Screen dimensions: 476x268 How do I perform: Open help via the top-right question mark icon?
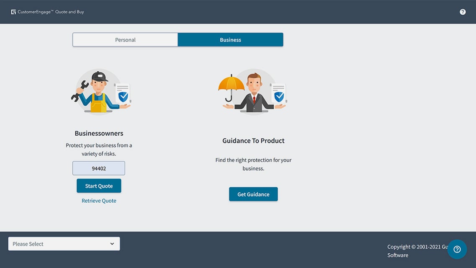click(463, 11)
